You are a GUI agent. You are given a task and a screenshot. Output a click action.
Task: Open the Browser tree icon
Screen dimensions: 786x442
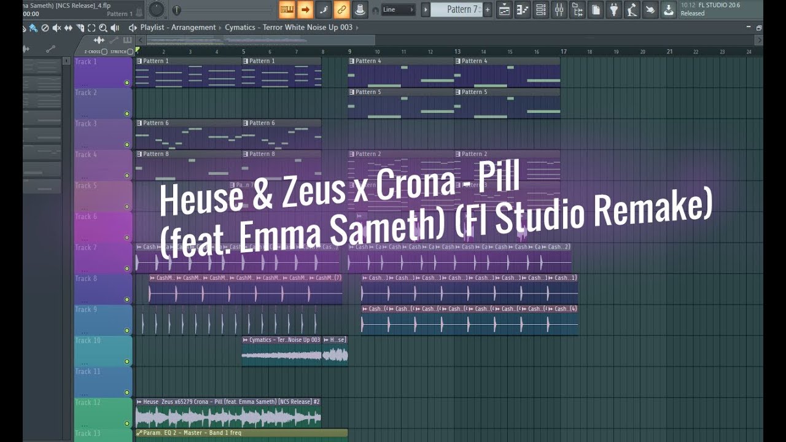pyautogui.click(x=577, y=9)
